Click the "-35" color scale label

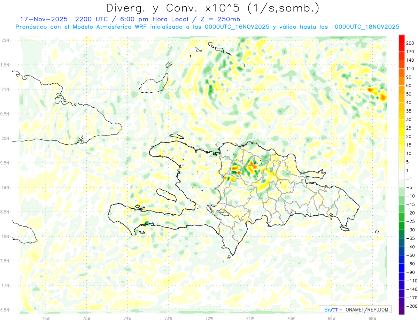[x=410, y=238]
